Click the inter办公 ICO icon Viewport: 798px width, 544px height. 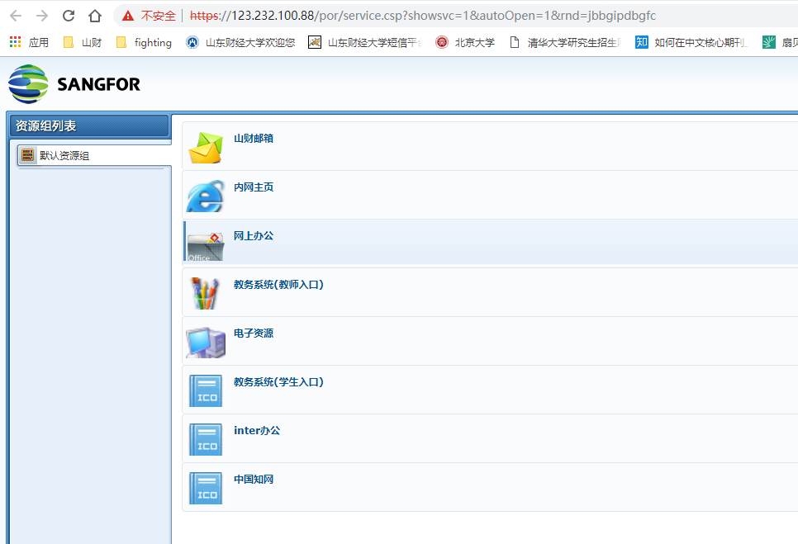point(205,439)
